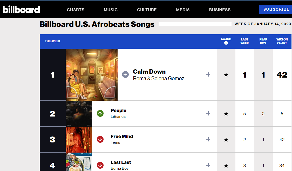292x171 pixels.
Task: Expand the Free Mind row using plus
Action: pyautogui.click(x=208, y=140)
